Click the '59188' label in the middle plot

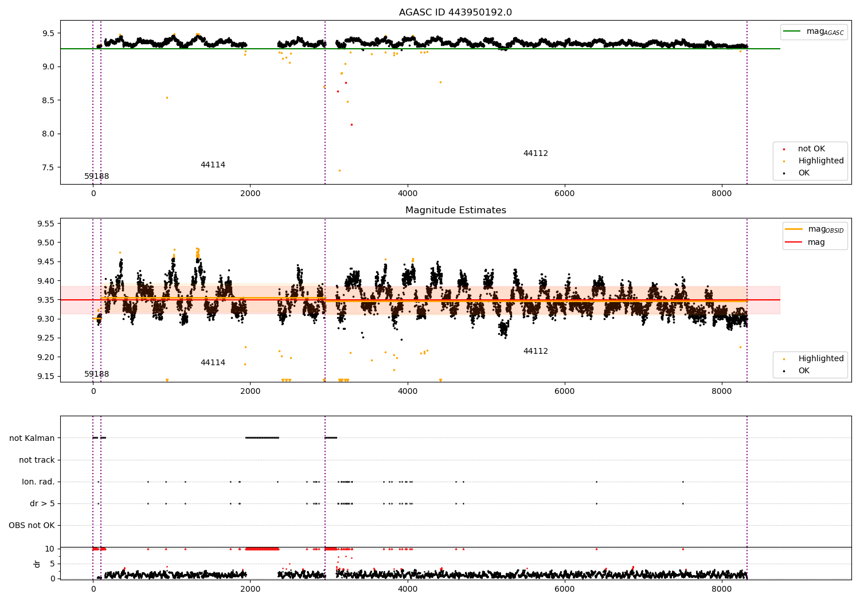pyautogui.click(x=96, y=374)
